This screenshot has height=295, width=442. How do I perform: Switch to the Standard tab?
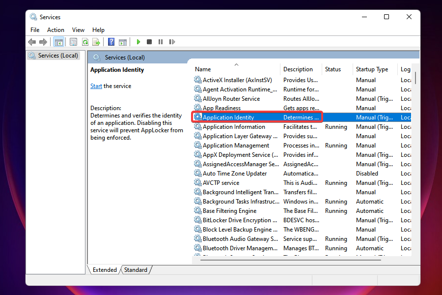point(136,270)
